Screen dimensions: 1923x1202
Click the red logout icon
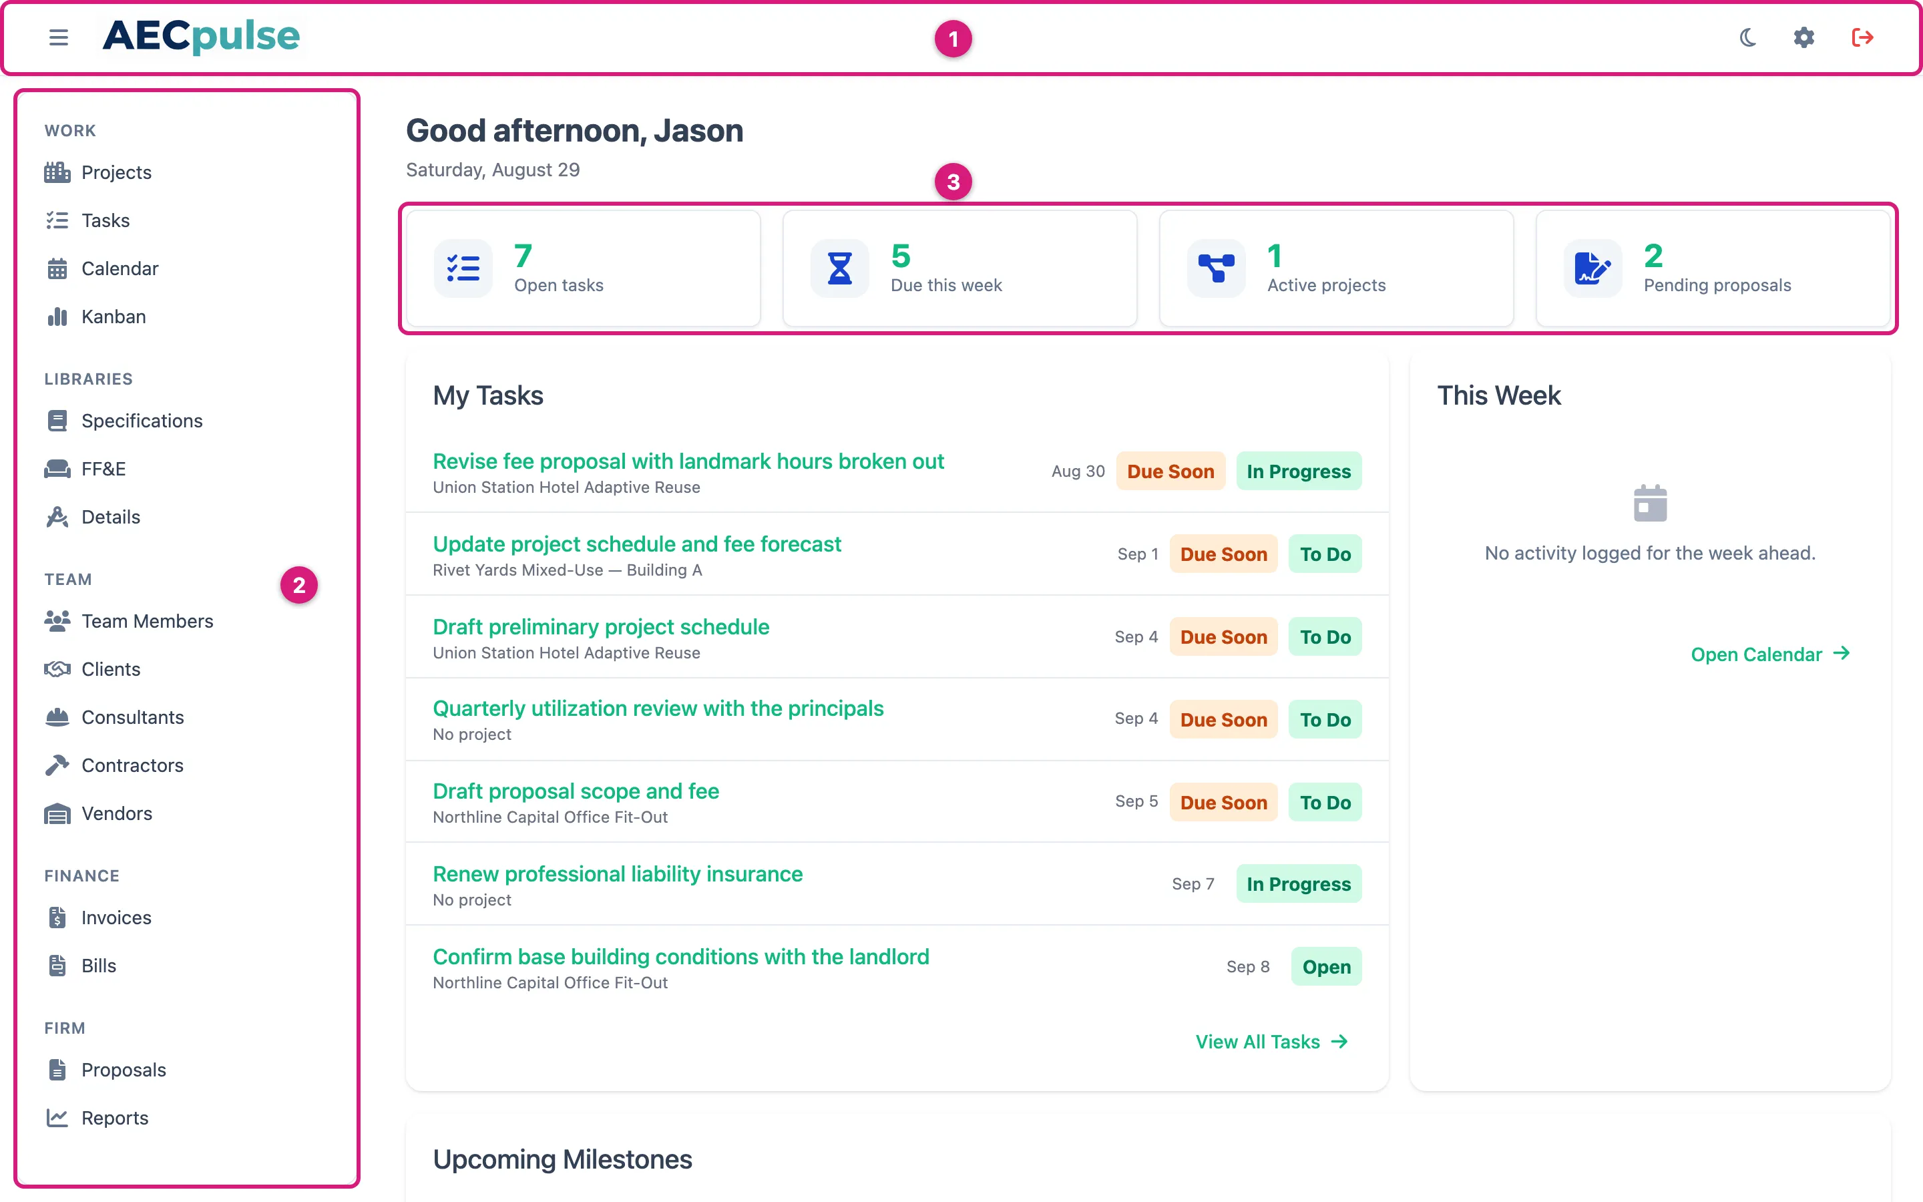1863,37
